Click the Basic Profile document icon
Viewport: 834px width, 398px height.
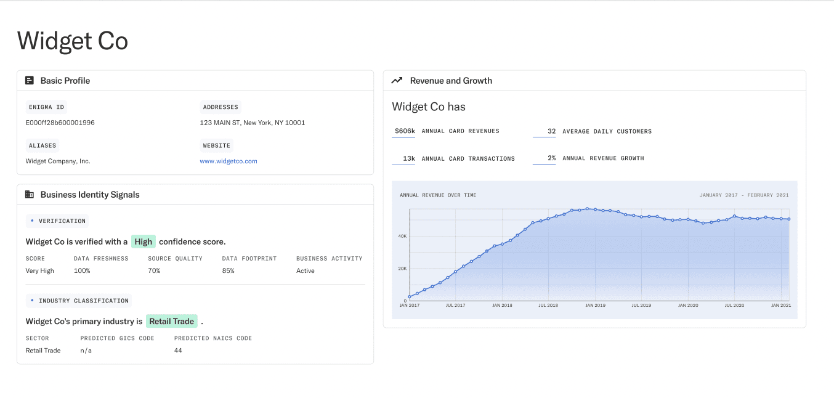pyautogui.click(x=29, y=80)
